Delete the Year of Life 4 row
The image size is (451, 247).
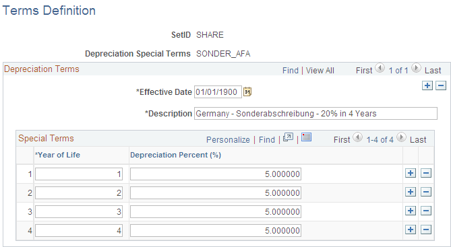(426, 230)
